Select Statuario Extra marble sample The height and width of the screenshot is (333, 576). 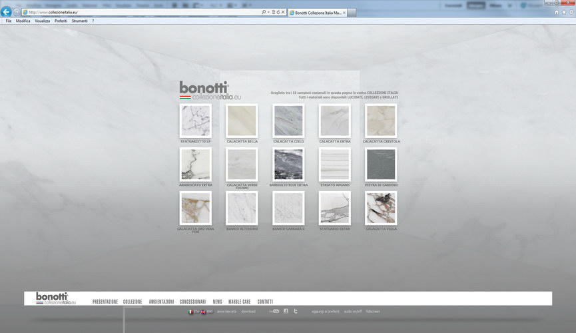coord(335,208)
